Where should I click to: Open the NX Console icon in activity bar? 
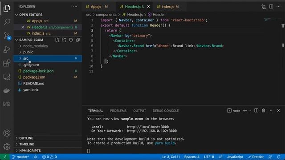(7, 104)
